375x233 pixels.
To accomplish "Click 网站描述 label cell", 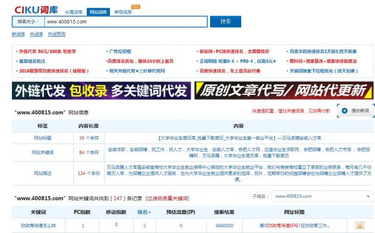I will [x=42, y=173].
